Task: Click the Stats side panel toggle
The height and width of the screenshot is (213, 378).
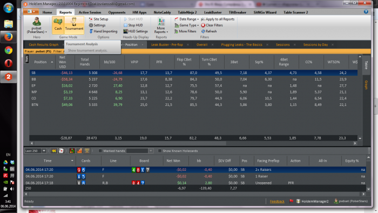Action: [x=26, y=59]
